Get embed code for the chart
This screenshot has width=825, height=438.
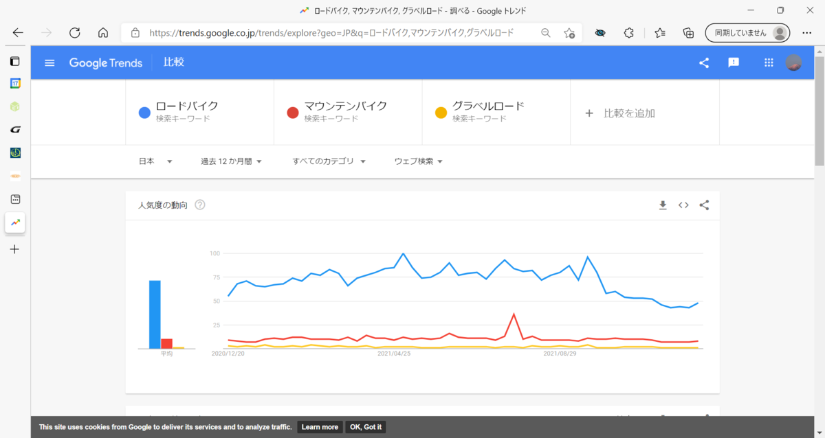(683, 205)
